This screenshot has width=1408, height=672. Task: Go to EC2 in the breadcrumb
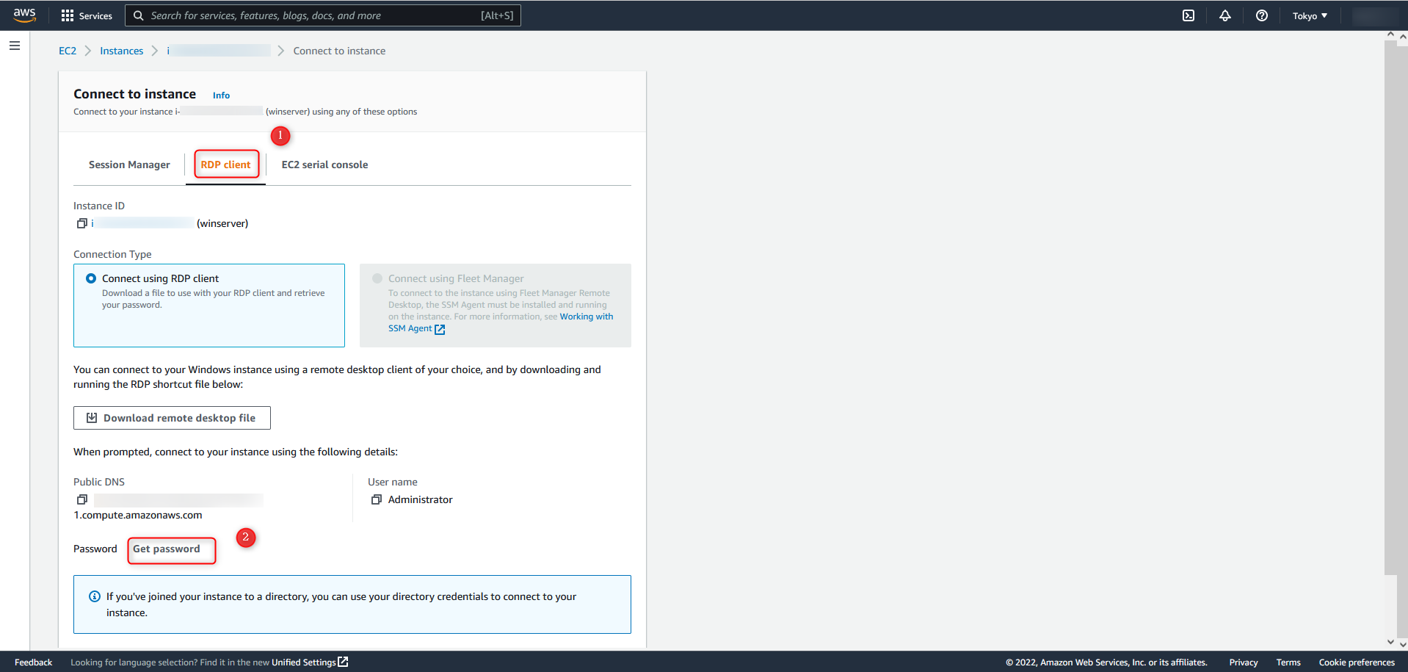[x=68, y=51]
